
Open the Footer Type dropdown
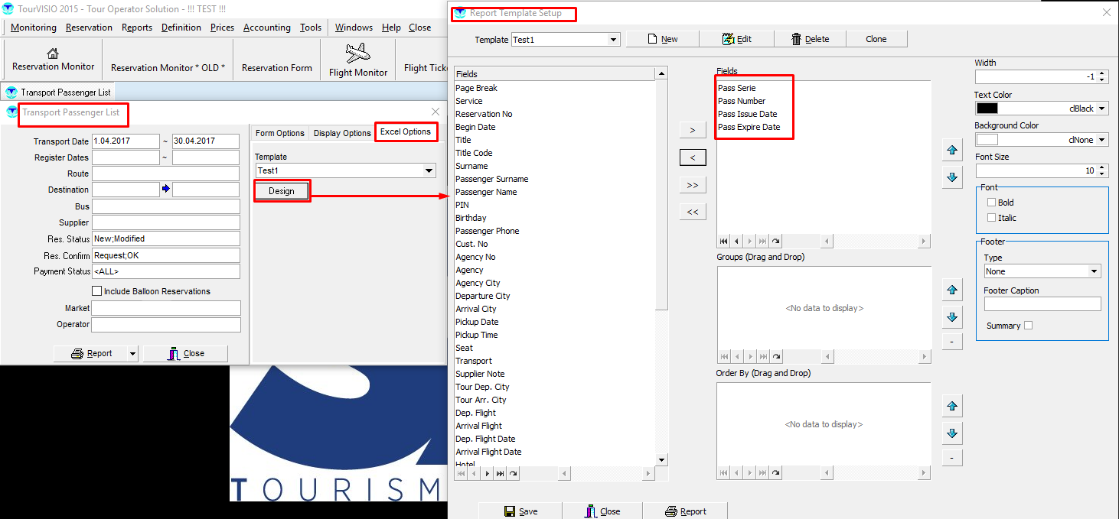tap(1094, 271)
